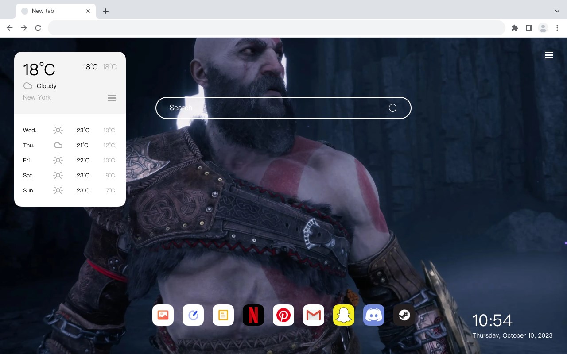
Task: Click the 10:54 clock display
Action: click(492, 320)
